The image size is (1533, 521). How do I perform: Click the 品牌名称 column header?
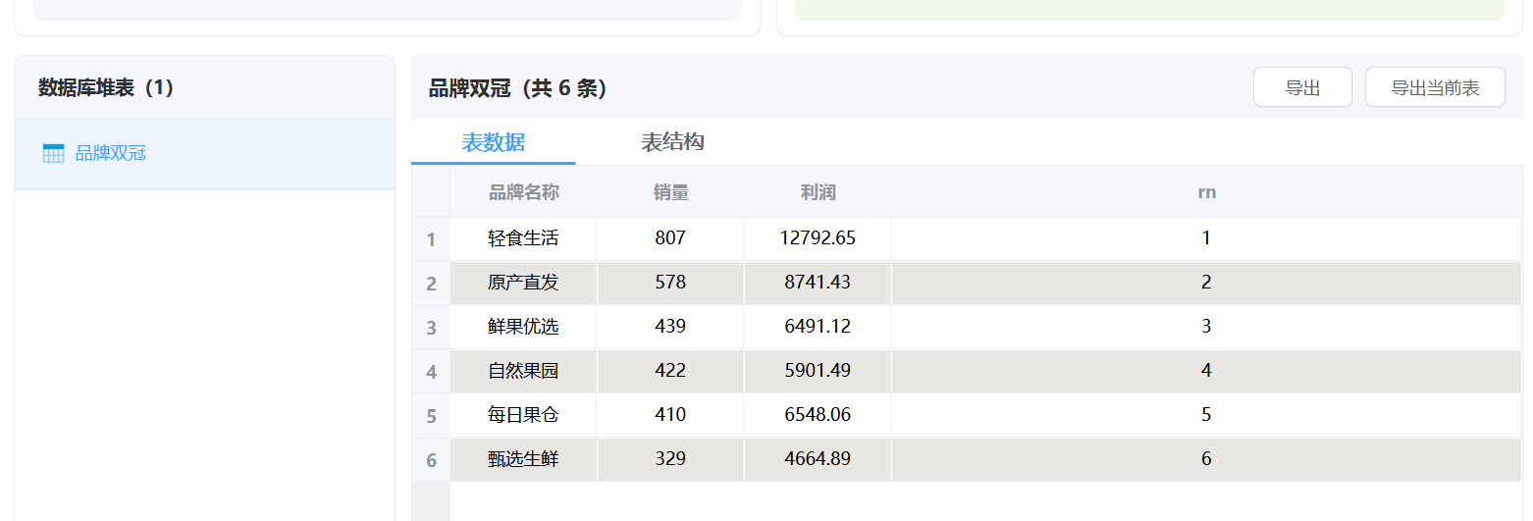(x=523, y=192)
